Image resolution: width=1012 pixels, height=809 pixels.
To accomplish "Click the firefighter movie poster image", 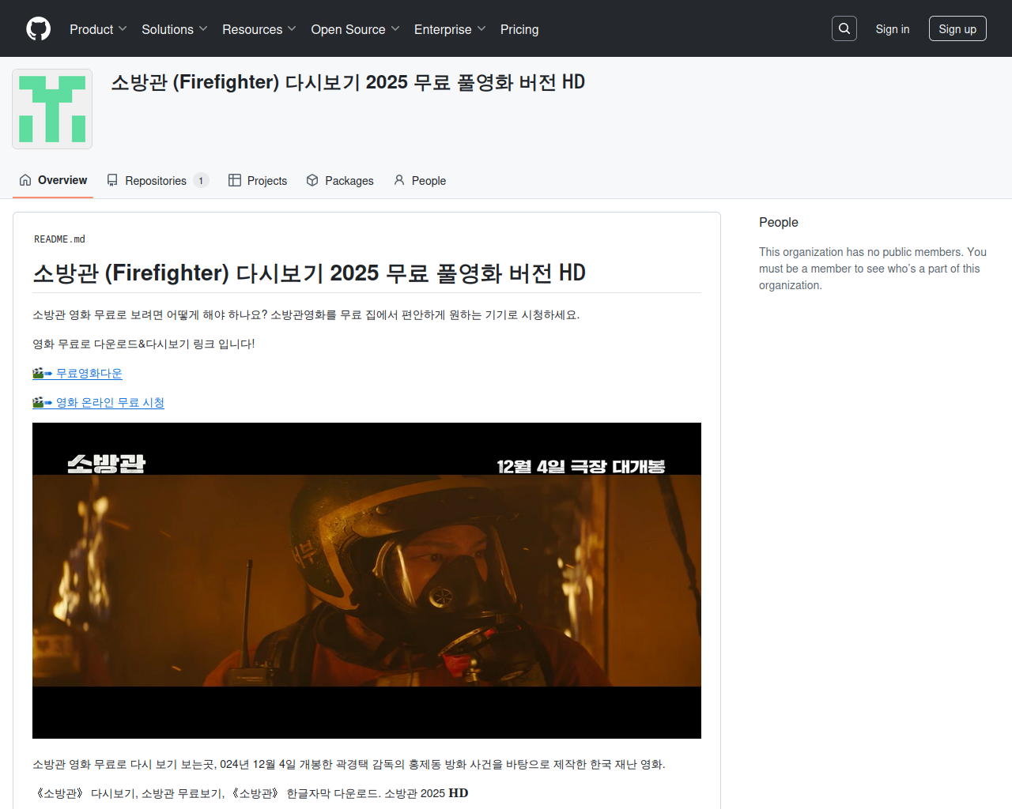I will (x=367, y=581).
